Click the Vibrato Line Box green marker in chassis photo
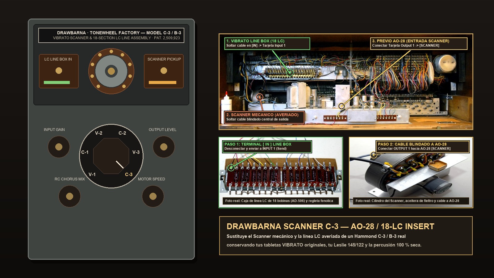The width and height of the screenshot is (494, 278). (x=290, y=73)
